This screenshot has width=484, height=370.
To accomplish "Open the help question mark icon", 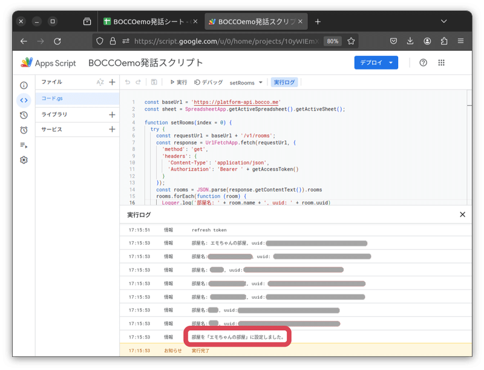I will coord(423,63).
